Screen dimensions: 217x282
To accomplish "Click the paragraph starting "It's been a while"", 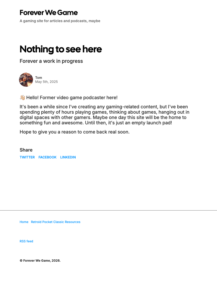I will (104, 115).
